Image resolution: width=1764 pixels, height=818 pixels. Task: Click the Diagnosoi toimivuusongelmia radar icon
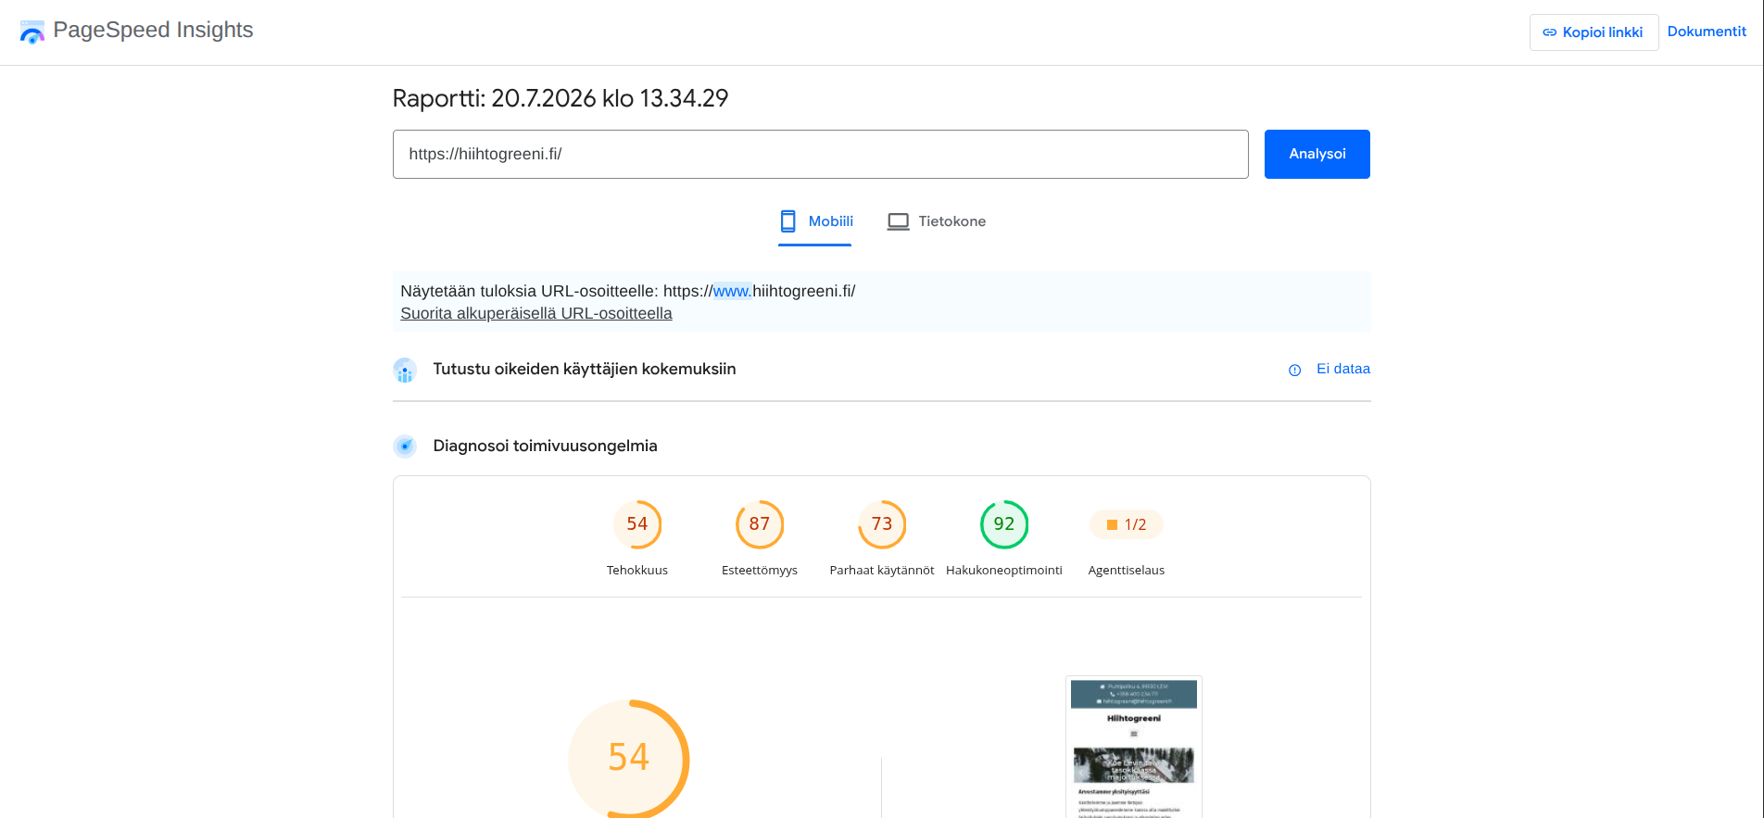click(405, 447)
